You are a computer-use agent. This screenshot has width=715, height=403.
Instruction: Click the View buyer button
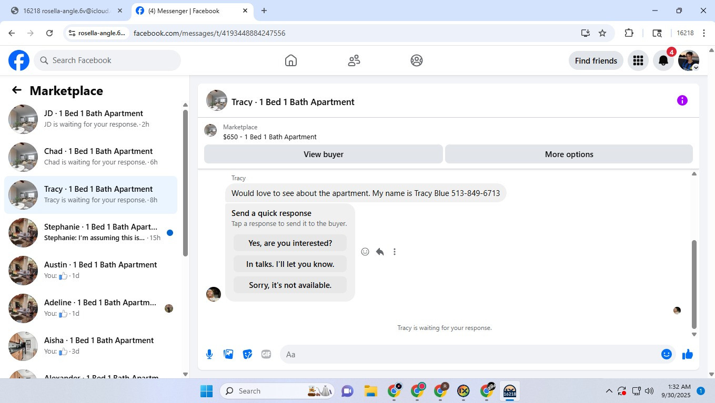click(x=324, y=154)
